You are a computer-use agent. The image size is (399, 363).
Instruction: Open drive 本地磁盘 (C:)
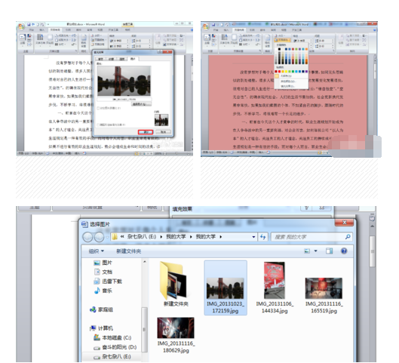pyautogui.click(x=112, y=338)
